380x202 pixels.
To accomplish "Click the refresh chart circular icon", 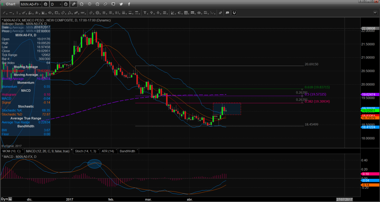I will click(x=82, y=4).
